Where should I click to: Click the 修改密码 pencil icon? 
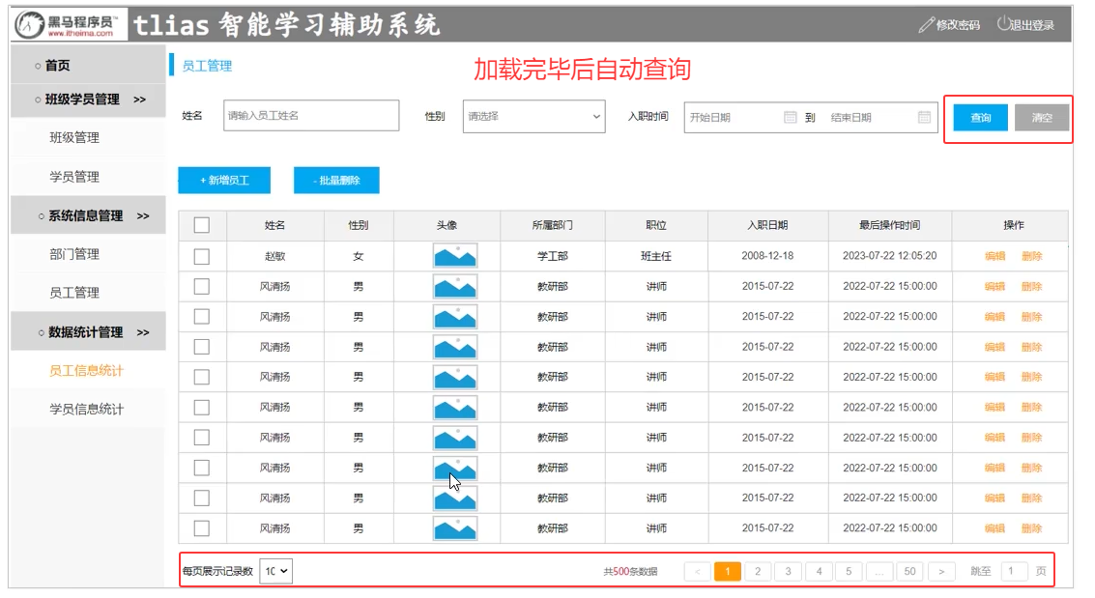pyautogui.click(x=926, y=24)
